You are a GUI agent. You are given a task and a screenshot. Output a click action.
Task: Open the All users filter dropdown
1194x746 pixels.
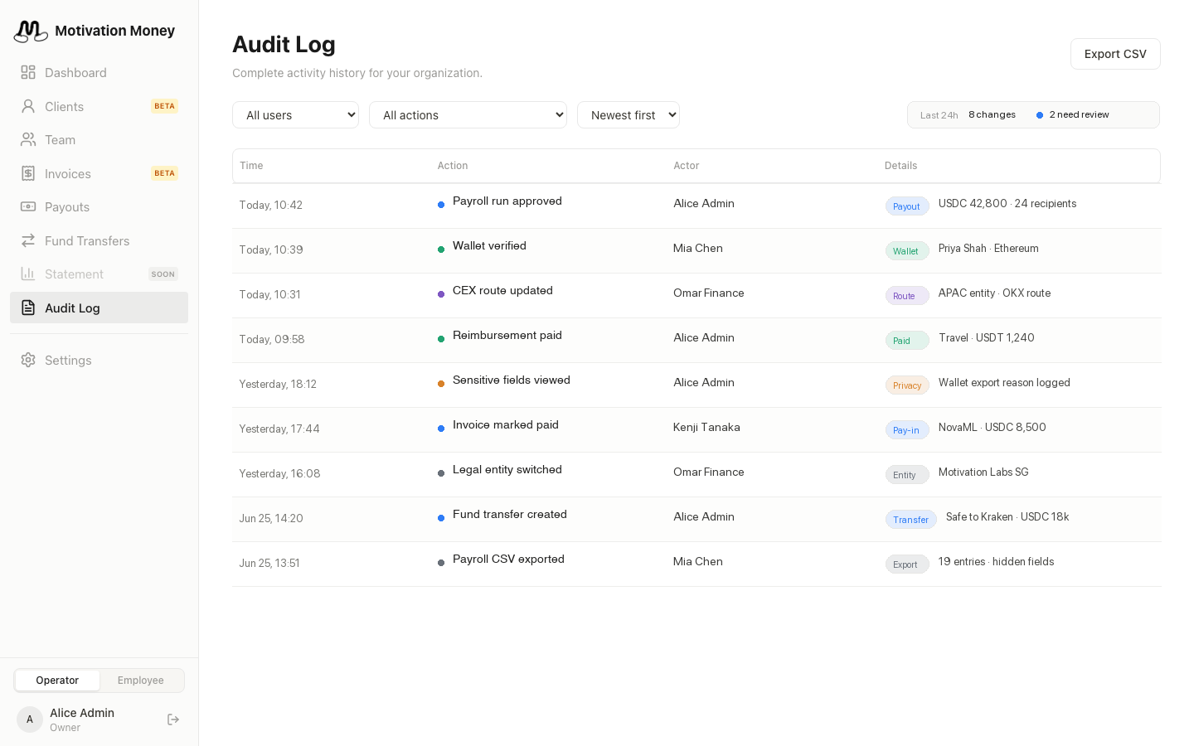295,115
